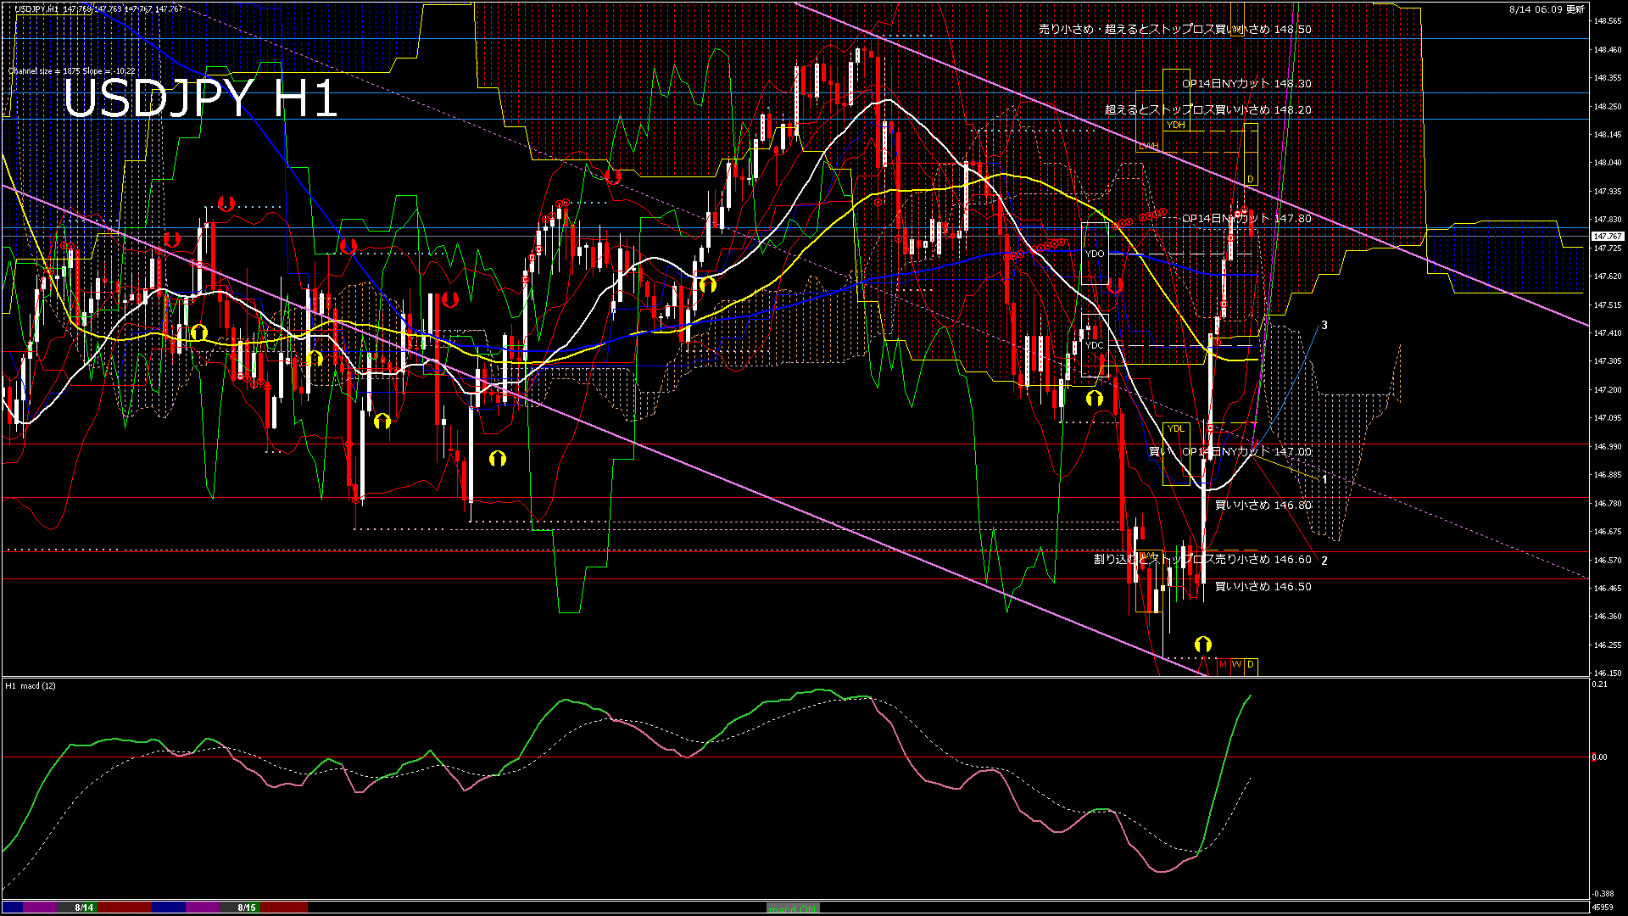Screen dimensions: 1628x916
Task: Select the YDL yesterday-low marker box
Action: pyautogui.click(x=1175, y=428)
